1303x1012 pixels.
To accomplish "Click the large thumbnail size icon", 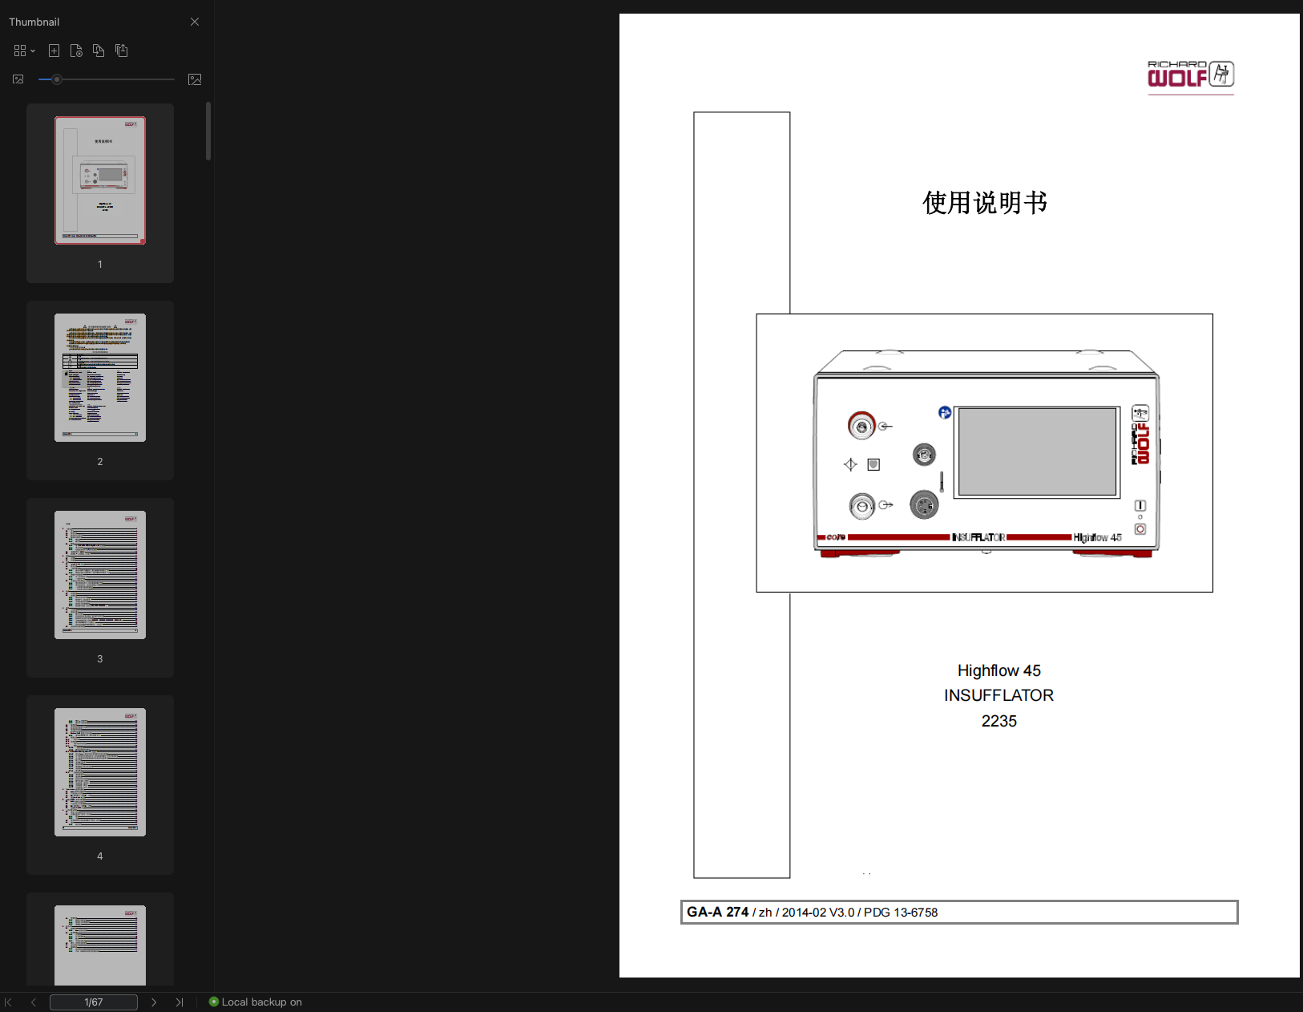I will 195,79.
